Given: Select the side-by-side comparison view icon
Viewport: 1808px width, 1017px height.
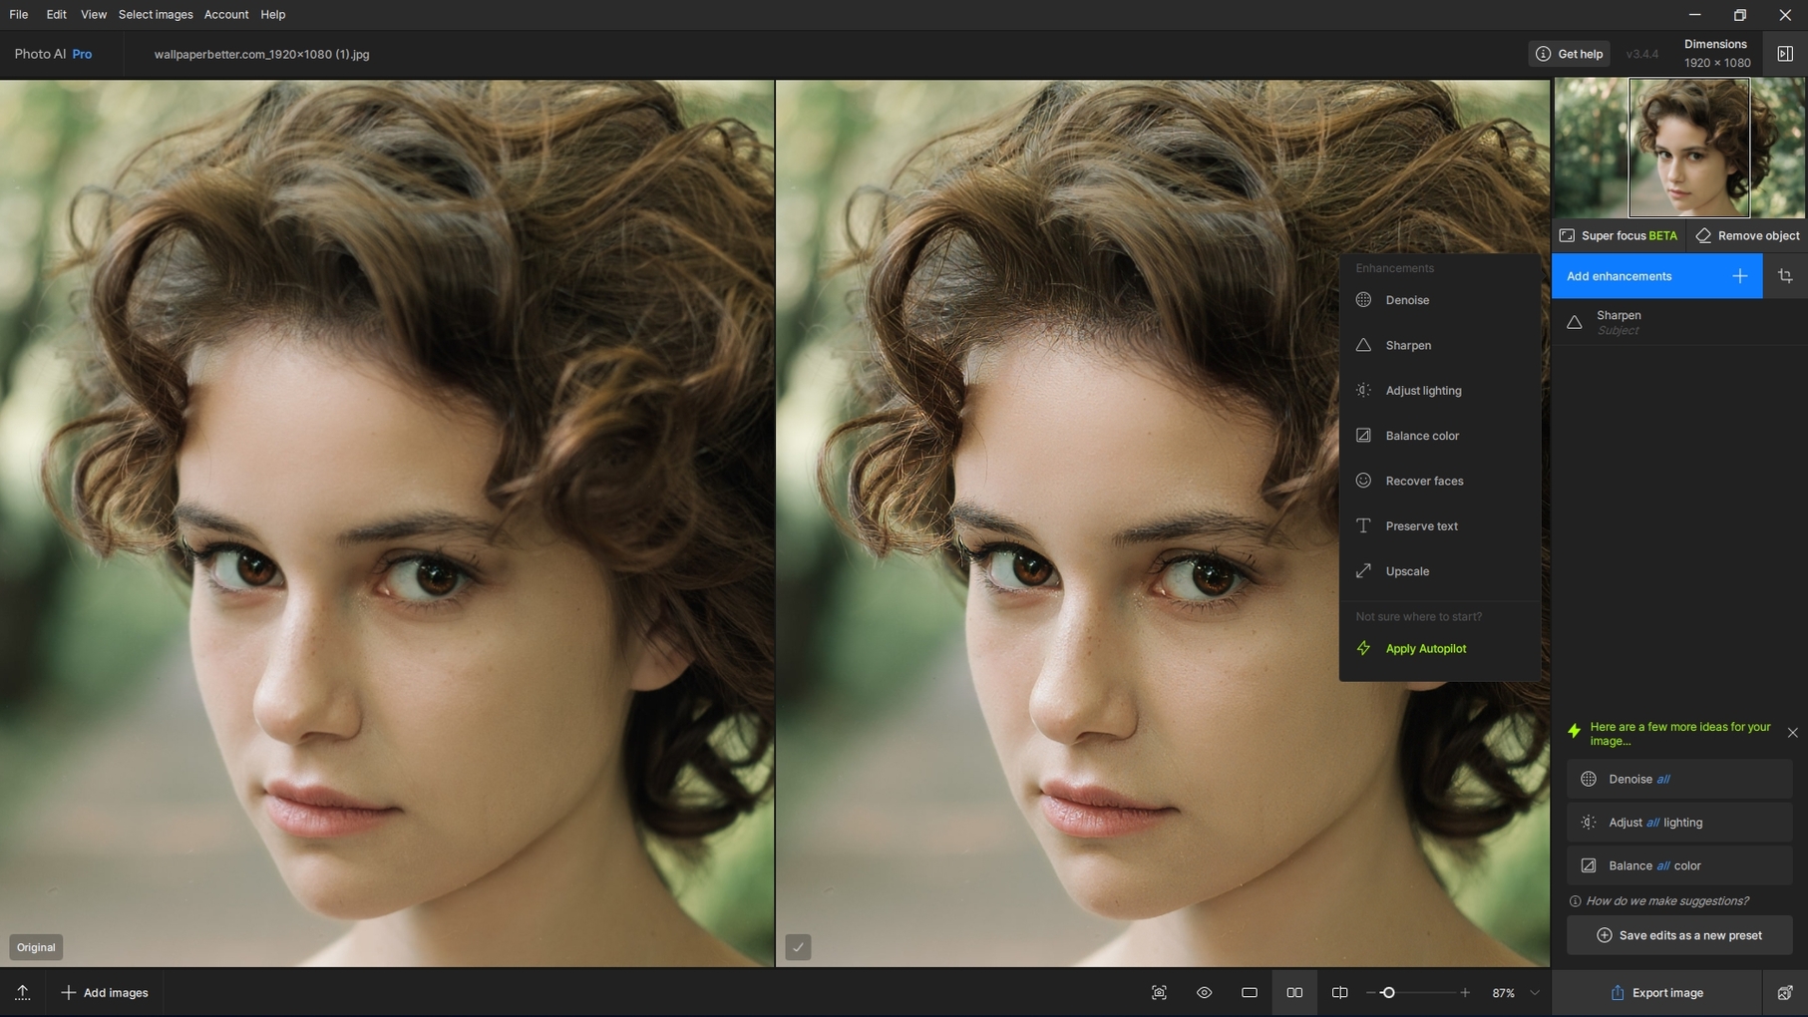Looking at the screenshot, I should point(1294,993).
